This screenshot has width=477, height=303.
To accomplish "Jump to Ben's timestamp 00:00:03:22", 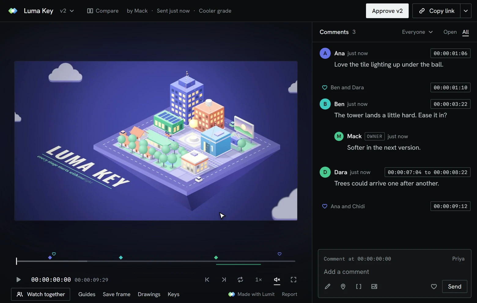I will coord(450,104).
